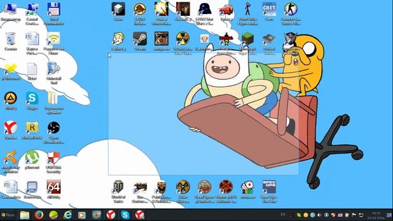
Task: Launch Minecraft with the grass block icon
Action: tap(247, 43)
